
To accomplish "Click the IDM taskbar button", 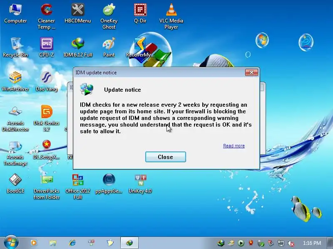I will tap(129, 243).
